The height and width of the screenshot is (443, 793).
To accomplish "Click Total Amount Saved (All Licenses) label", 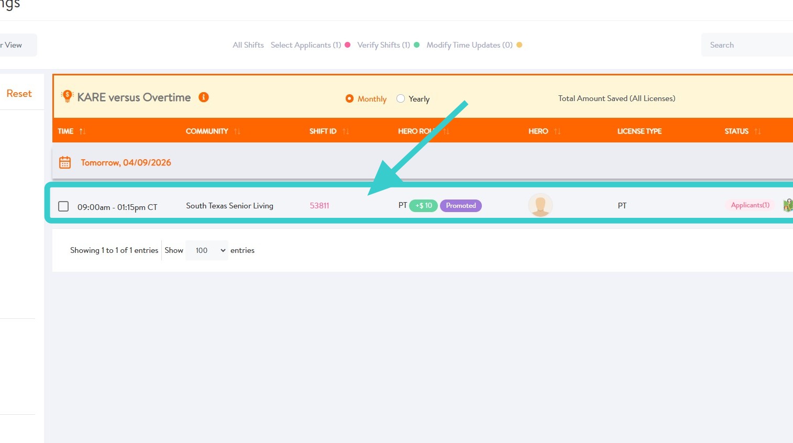I will [x=616, y=98].
